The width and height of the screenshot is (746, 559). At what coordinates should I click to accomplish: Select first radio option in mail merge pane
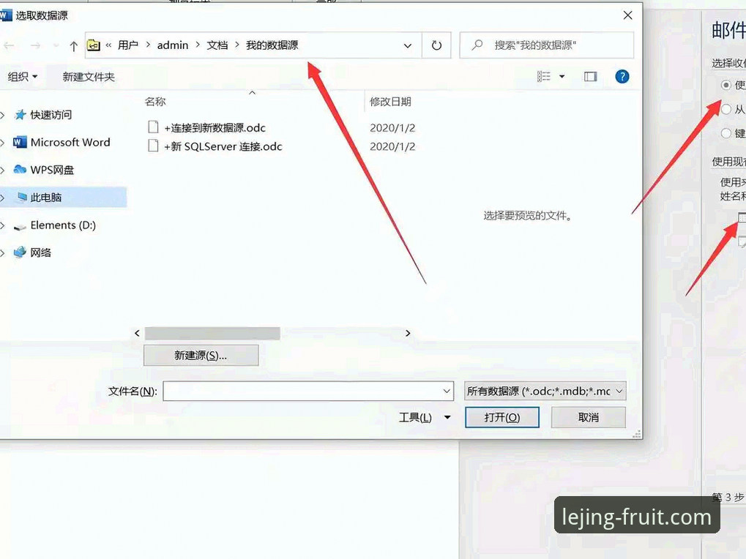[726, 85]
